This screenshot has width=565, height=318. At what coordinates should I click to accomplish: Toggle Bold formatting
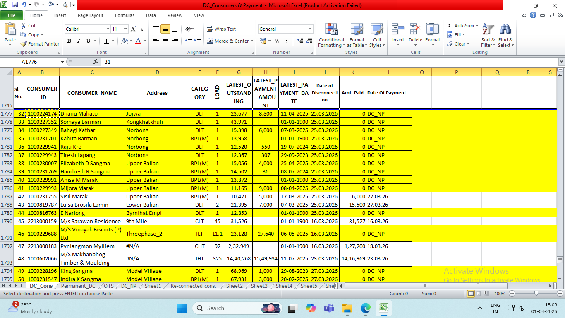pyautogui.click(x=69, y=41)
